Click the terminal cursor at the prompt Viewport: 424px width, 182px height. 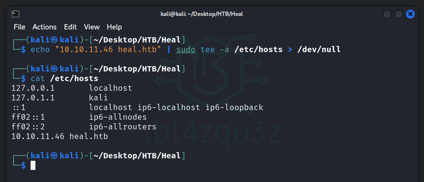tap(33, 165)
